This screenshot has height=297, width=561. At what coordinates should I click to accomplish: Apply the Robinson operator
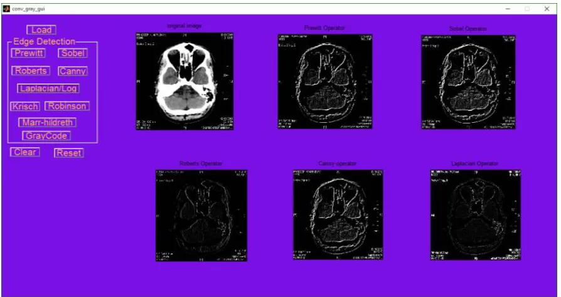tap(67, 106)
